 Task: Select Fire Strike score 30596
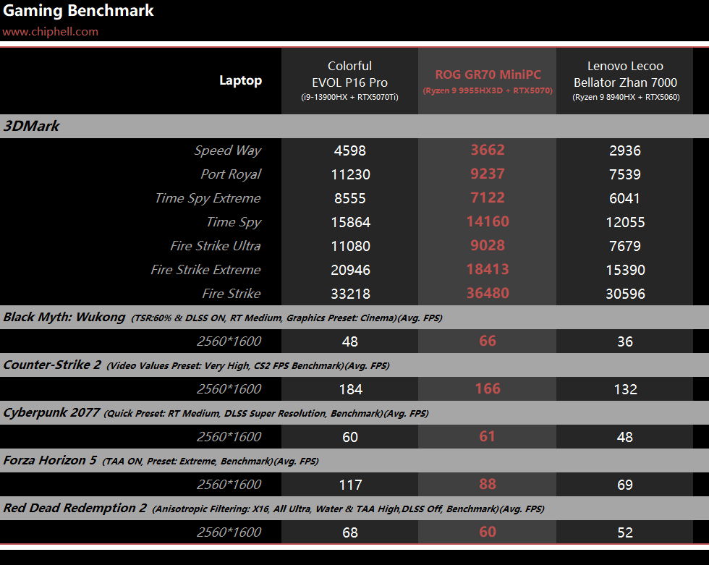point(625,294)
